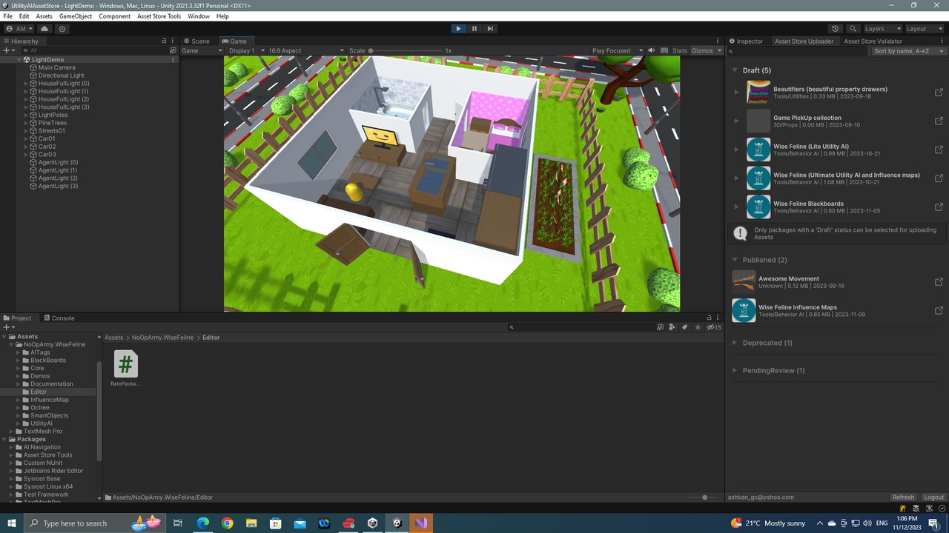949x533 pixels.
Task: Open the Component menu
Action: (x=114, y=16)
